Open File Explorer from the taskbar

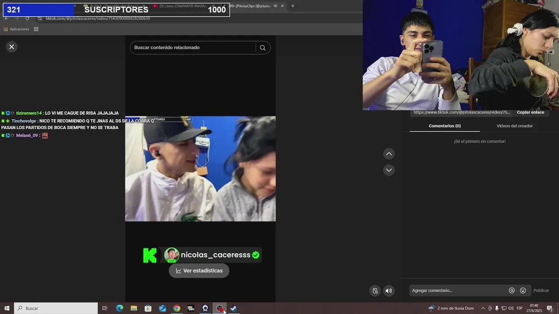tap(134, 308)
